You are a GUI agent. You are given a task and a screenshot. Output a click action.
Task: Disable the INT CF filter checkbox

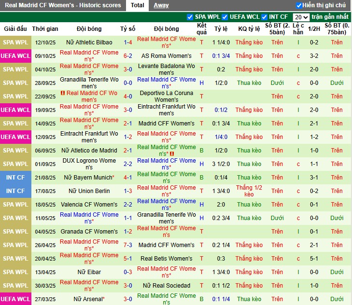[x=264, y=17]
